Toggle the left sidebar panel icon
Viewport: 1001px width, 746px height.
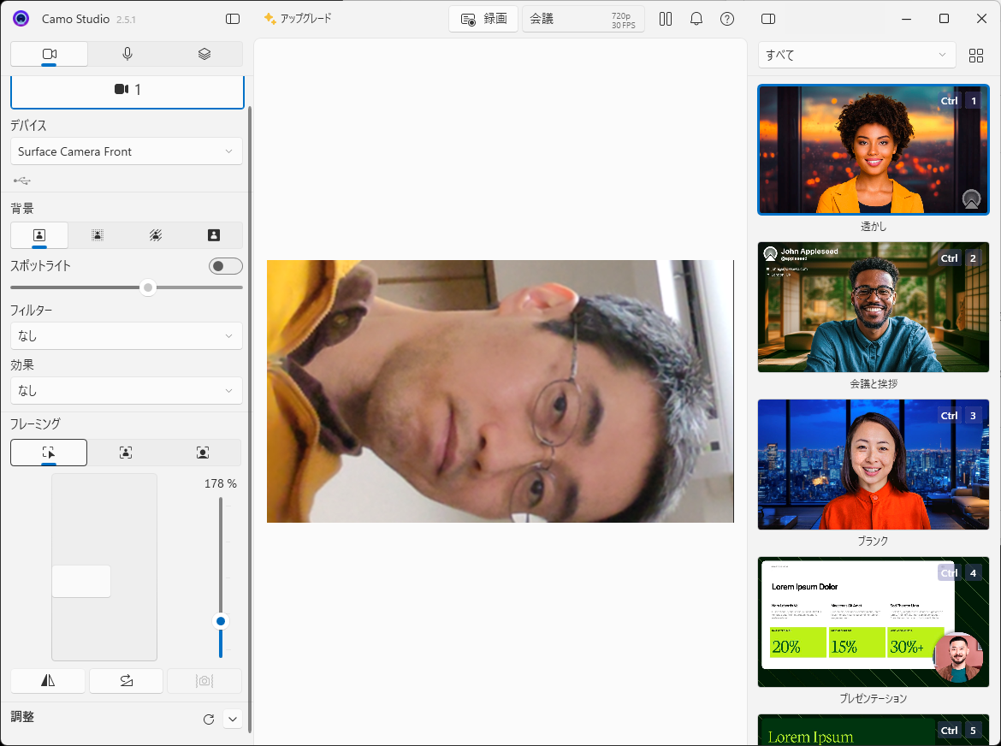[x=233, y=19]
